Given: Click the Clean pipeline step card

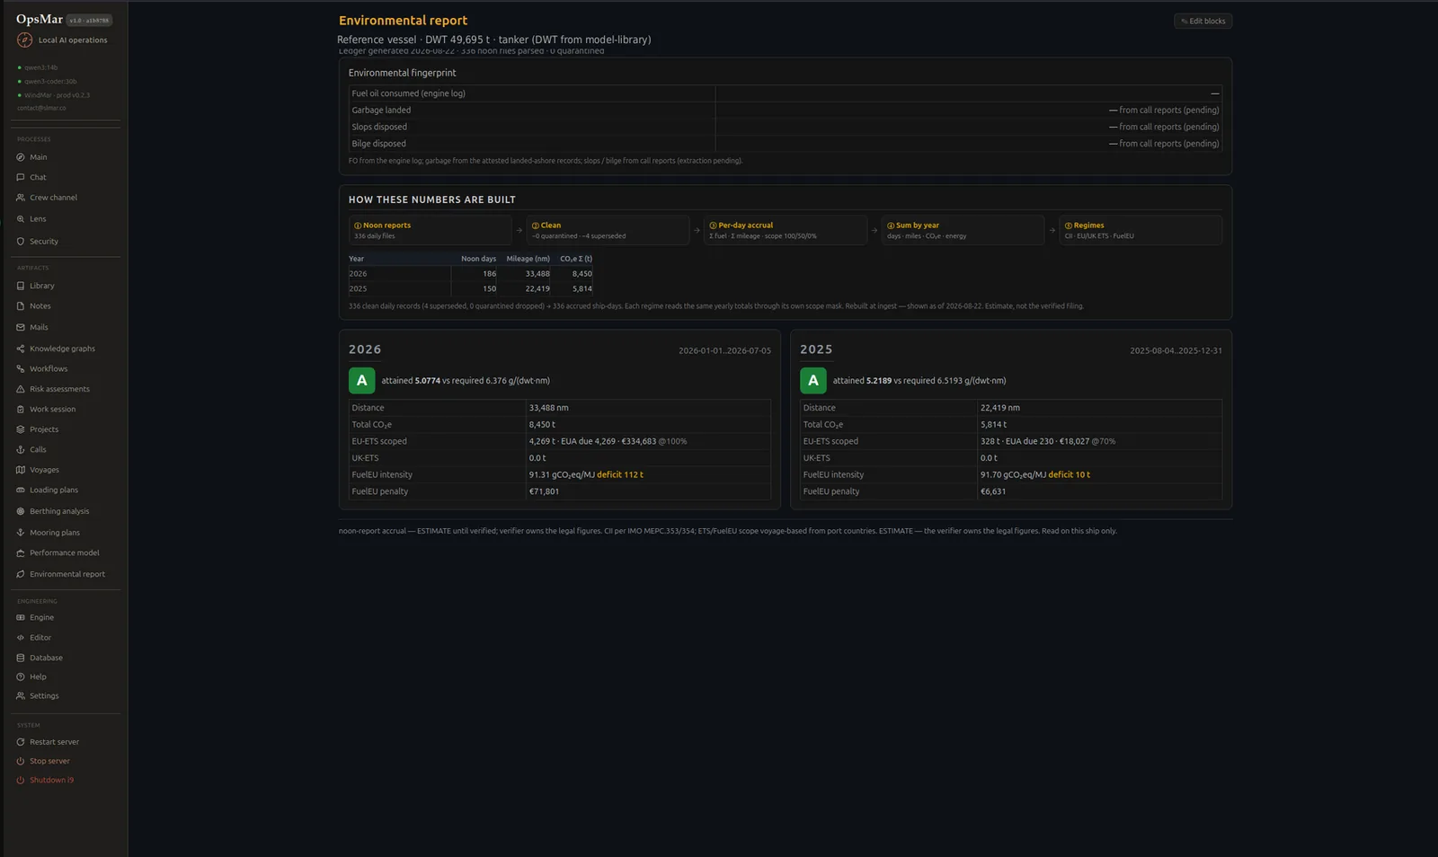Looking at the screenshot, I should [x=608, y=230].
